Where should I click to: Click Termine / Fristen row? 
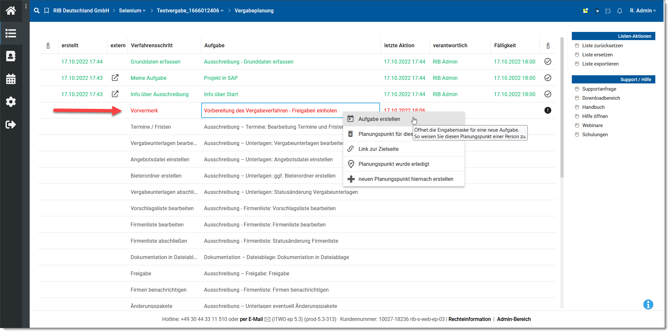click(297, 127)
